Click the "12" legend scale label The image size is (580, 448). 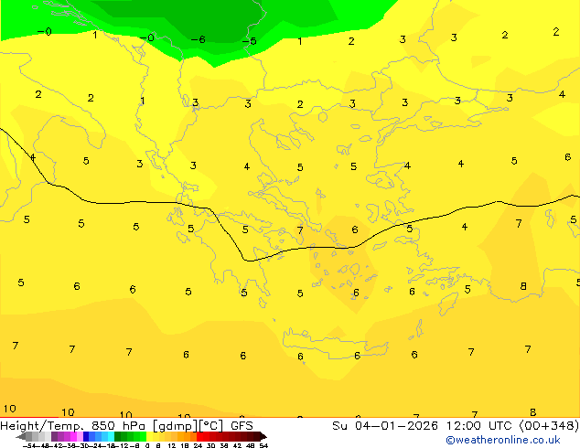point(172,445)
